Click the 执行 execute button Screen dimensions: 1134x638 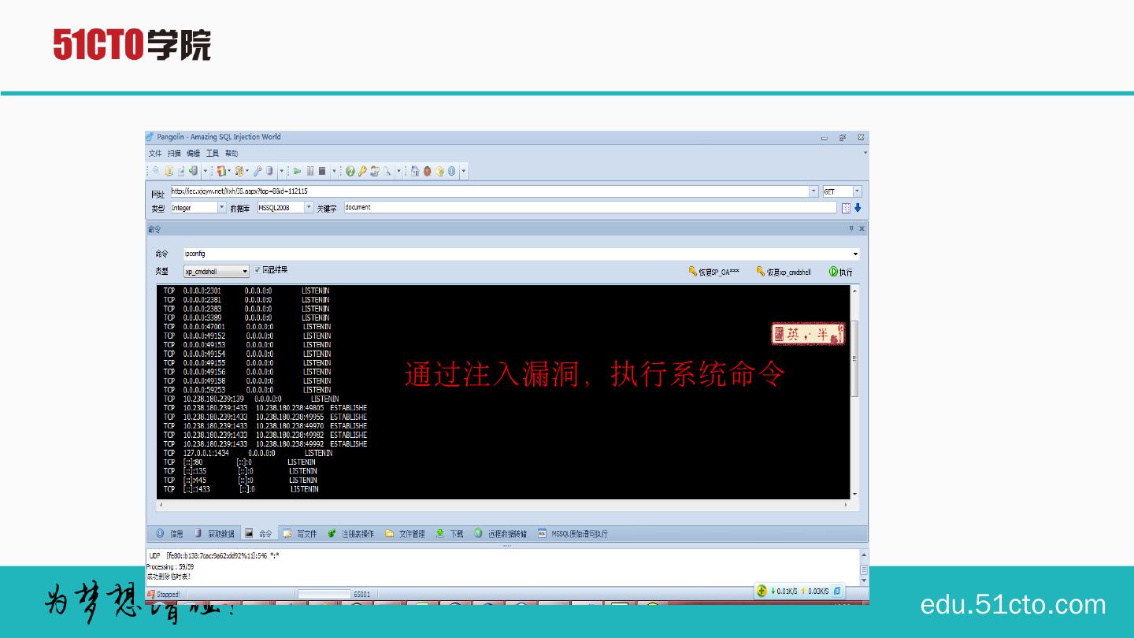[841, 272]
